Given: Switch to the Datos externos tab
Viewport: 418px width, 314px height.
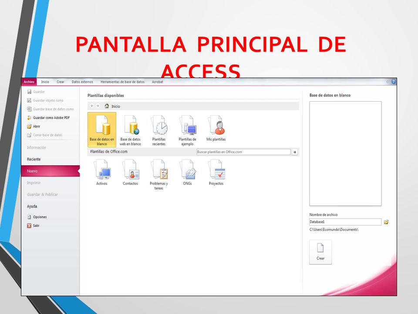Looking at the screenshot, I should (82, 82).
